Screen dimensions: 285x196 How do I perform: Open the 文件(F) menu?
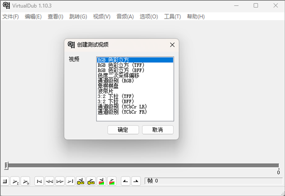point(10,17)
